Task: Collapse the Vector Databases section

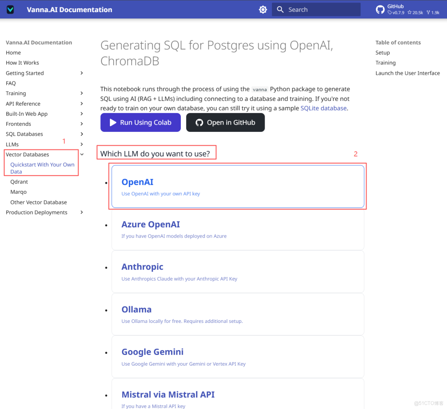Action: pos(82,154)
